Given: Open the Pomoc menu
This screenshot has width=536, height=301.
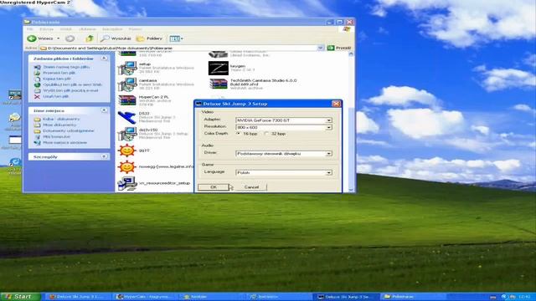Looking at the screenshot, I should coord(136,29).
